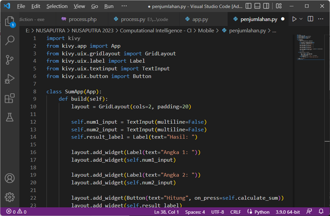Toggle the secondary side bar layout
The width and height of the screenshot is (330, 216).
(x=267, y=6)
